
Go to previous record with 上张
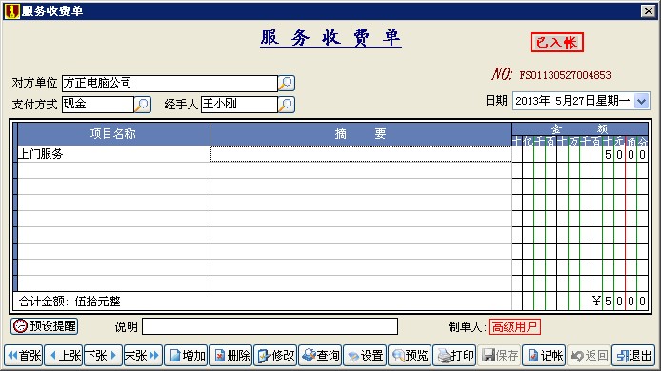[x=64, y=356]
